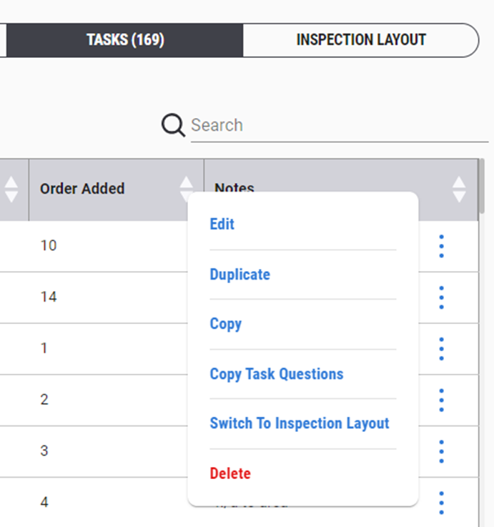Open the three-dot menu for row 3
The height and width of the screenshot is (527, 494).
point(441,451)
